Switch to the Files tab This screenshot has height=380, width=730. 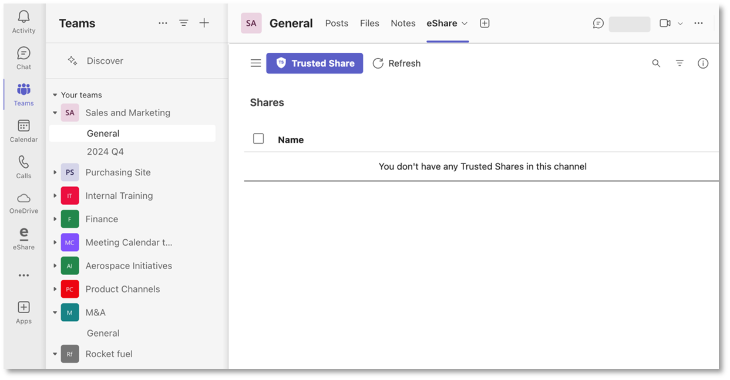[x=369, y=23]
